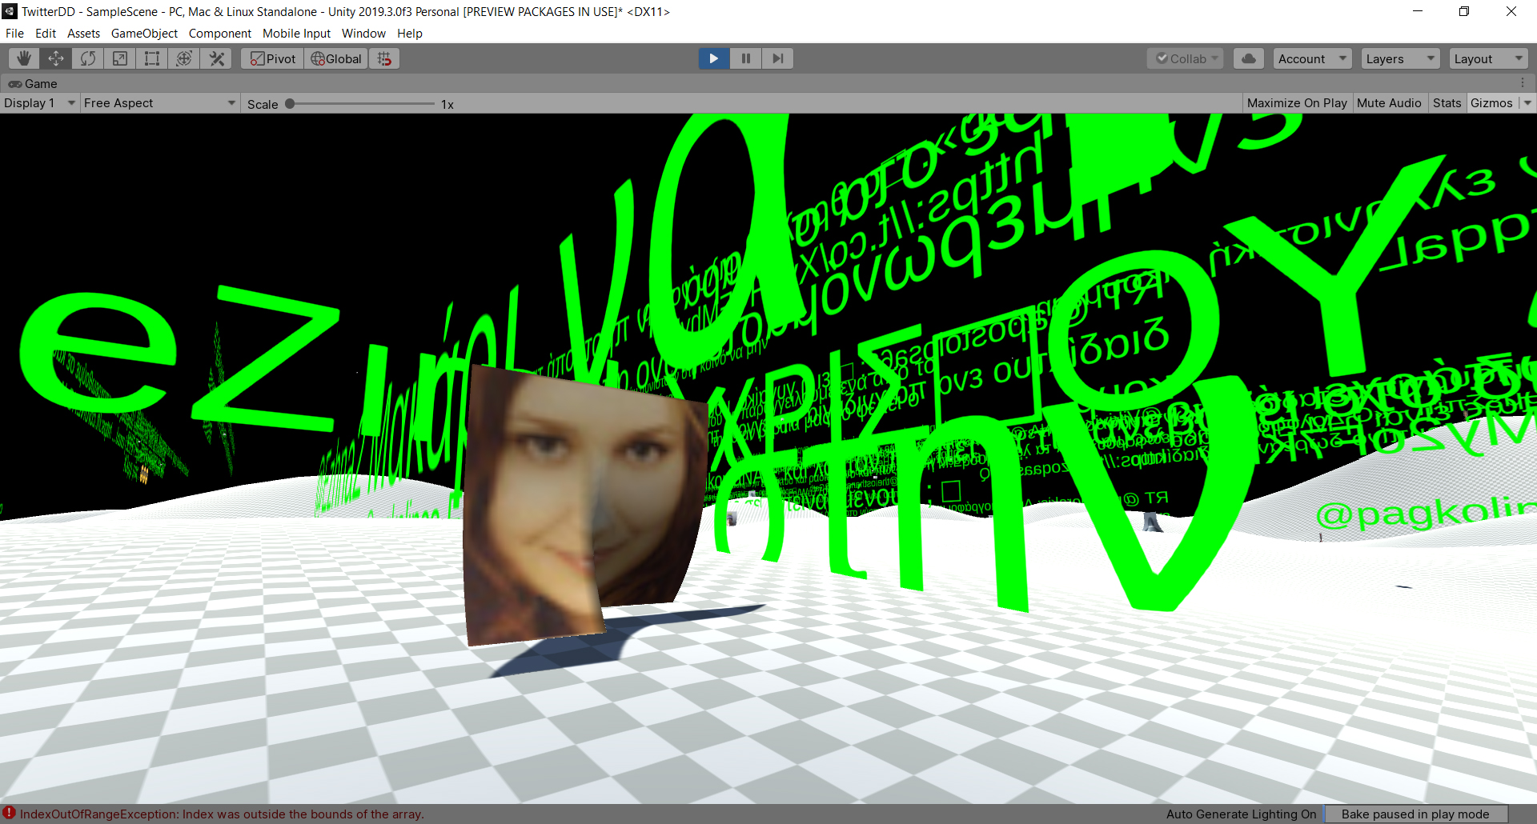Open the GameObject menu
Screen dimensions: 1537x824
click(144, 33)
